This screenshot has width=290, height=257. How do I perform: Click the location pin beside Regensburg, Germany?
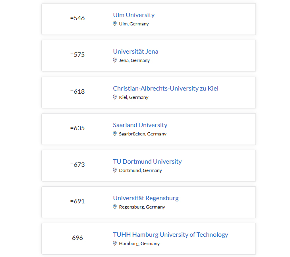pyautogui.click(x=115, y=207)
